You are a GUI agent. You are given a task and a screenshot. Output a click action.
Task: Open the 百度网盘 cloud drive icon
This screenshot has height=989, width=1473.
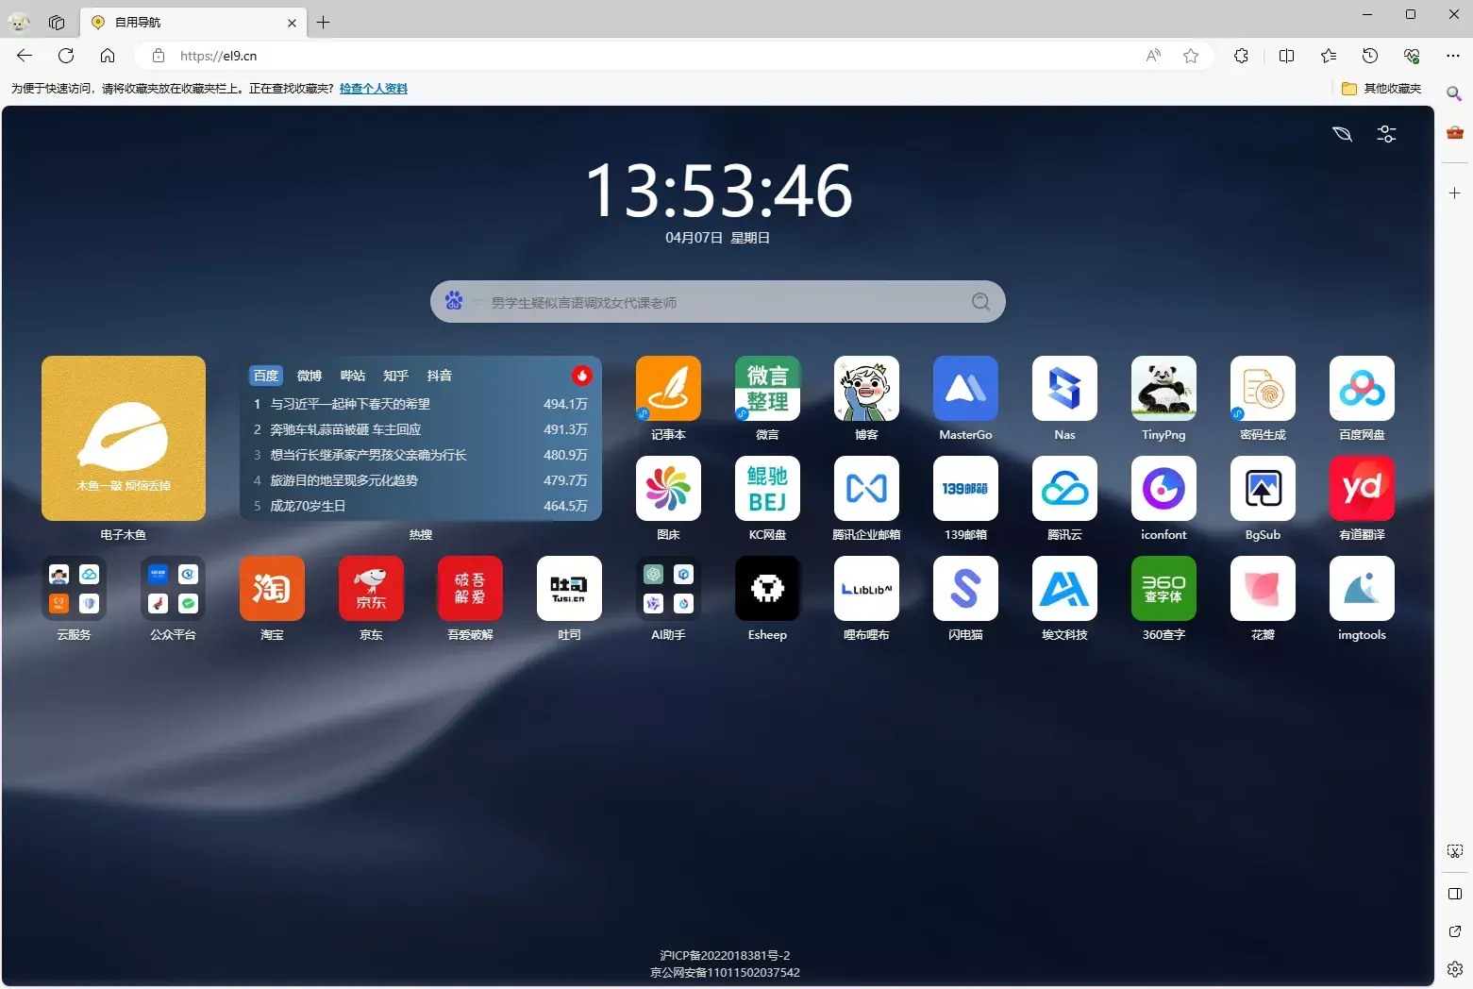click(1362, 388)
